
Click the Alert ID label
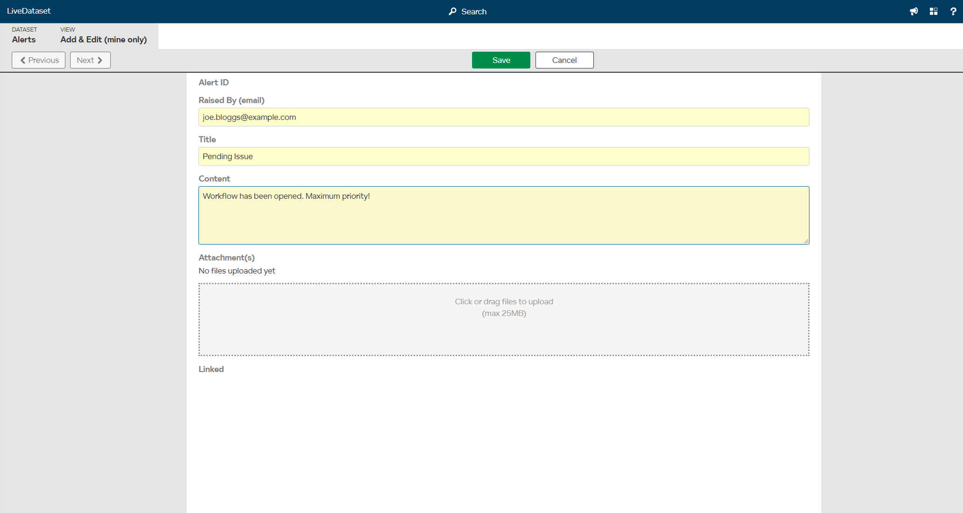tap(214, 83)
